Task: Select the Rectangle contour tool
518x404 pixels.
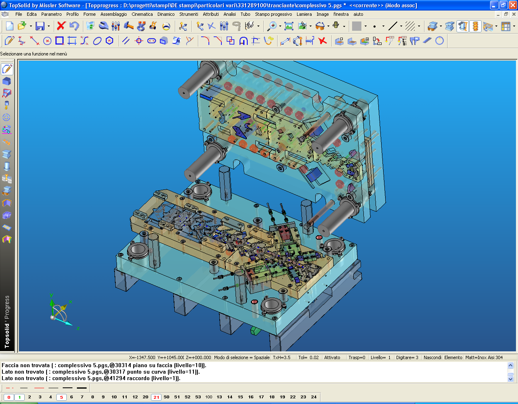Action: tap(59, 40)
